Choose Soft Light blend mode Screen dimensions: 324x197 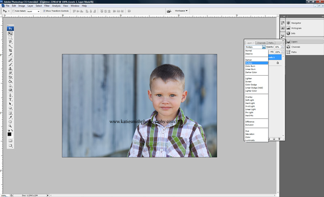[256, 100]
